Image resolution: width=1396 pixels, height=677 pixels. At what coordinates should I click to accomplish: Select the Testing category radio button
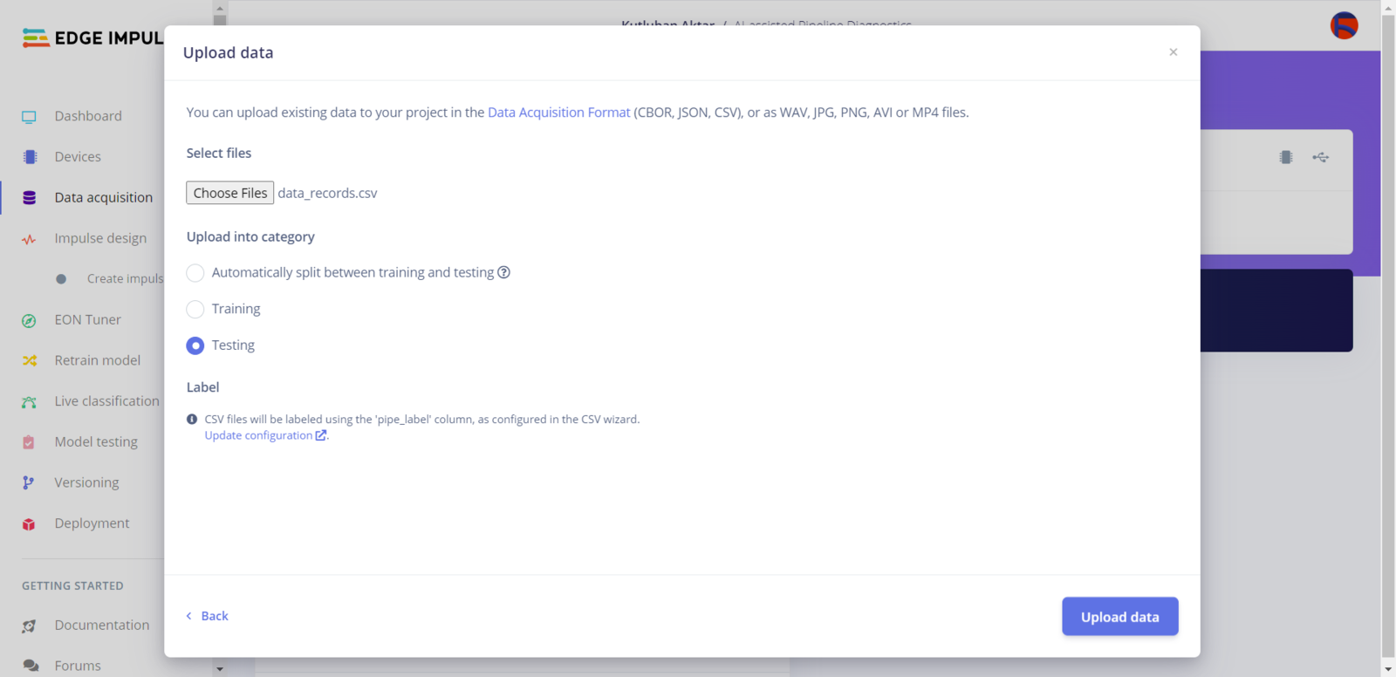[x=195, y=345]
